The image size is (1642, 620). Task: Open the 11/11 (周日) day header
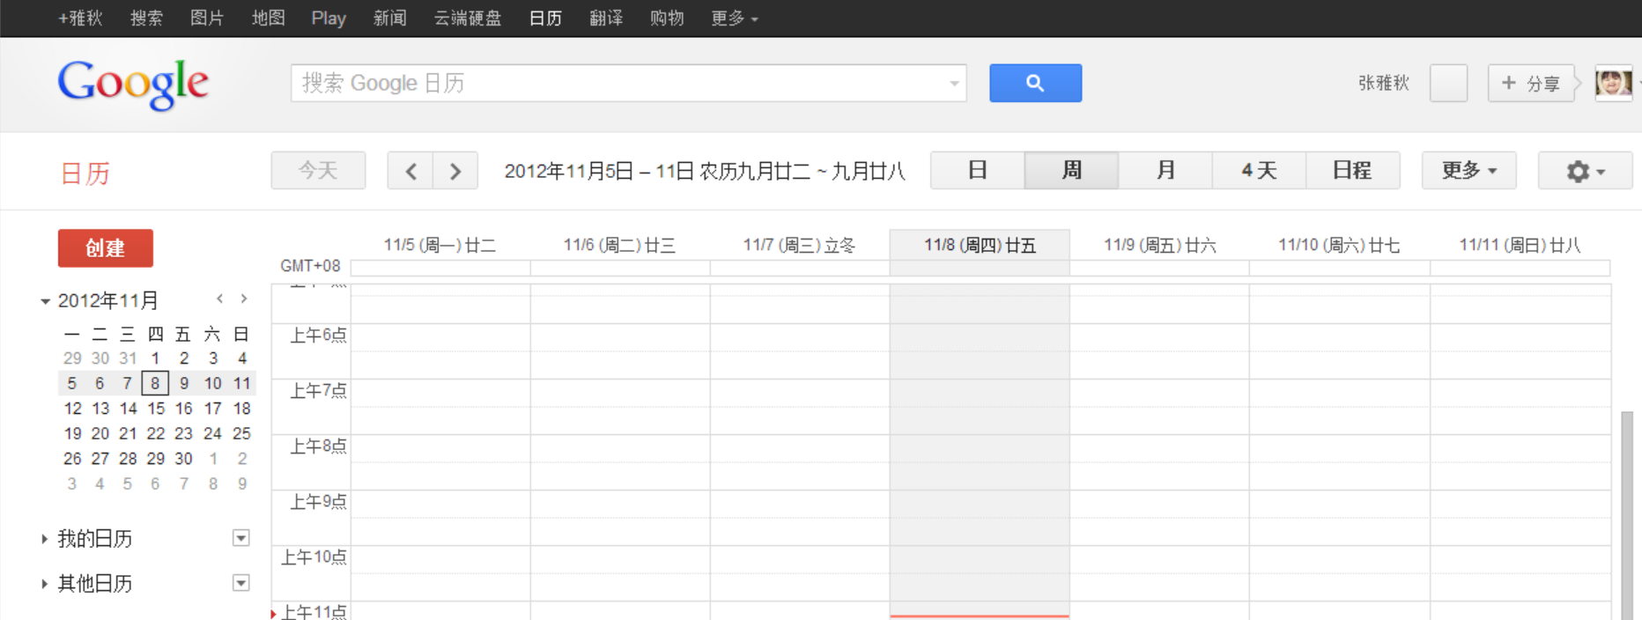click(1520, 245)
